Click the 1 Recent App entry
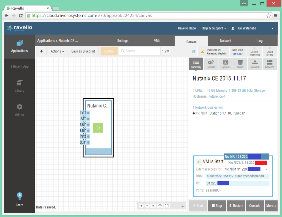 (20, 67)
